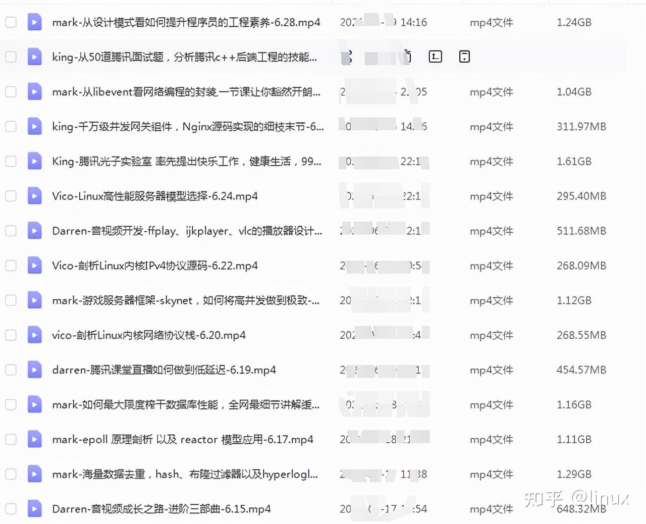Tick the checkbox for king-千万级并发网关组件 file
646x524 pixels.
point(11,127)
